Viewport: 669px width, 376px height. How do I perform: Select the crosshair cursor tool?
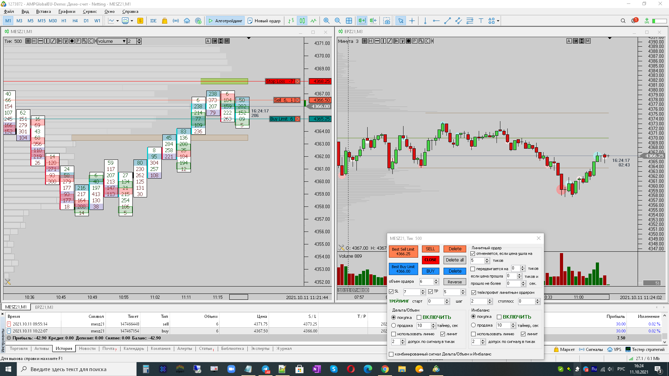[412, 21]
